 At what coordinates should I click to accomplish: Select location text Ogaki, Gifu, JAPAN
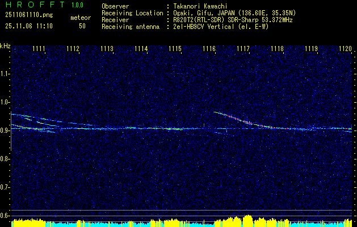click(204, 13)
